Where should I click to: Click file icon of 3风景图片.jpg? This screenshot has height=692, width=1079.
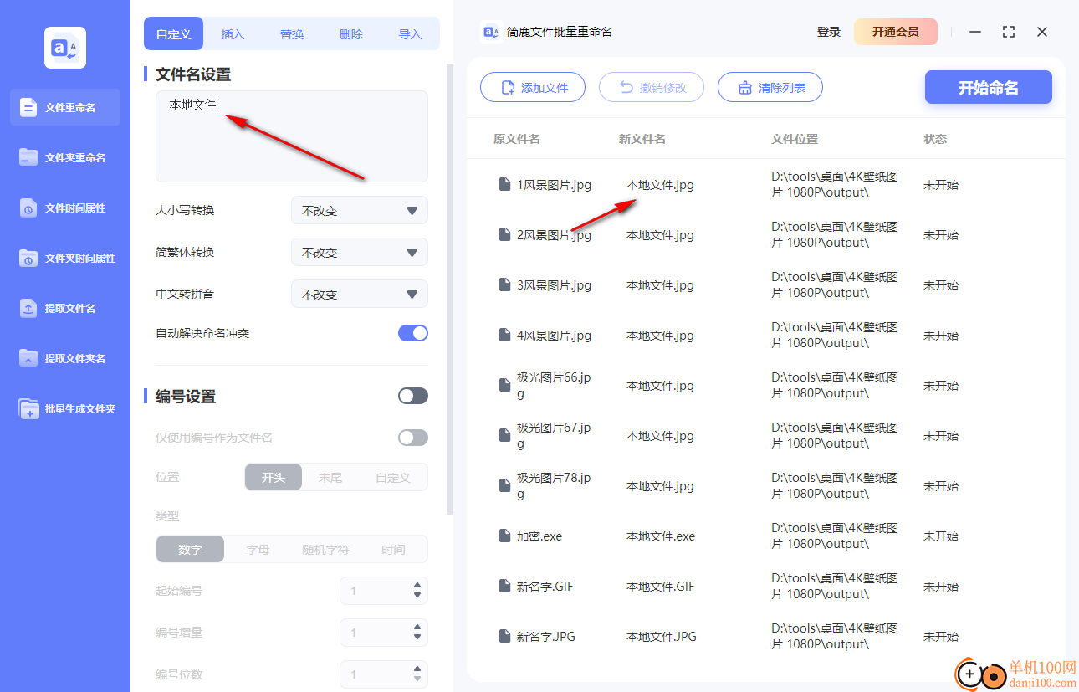pos(504,284)
